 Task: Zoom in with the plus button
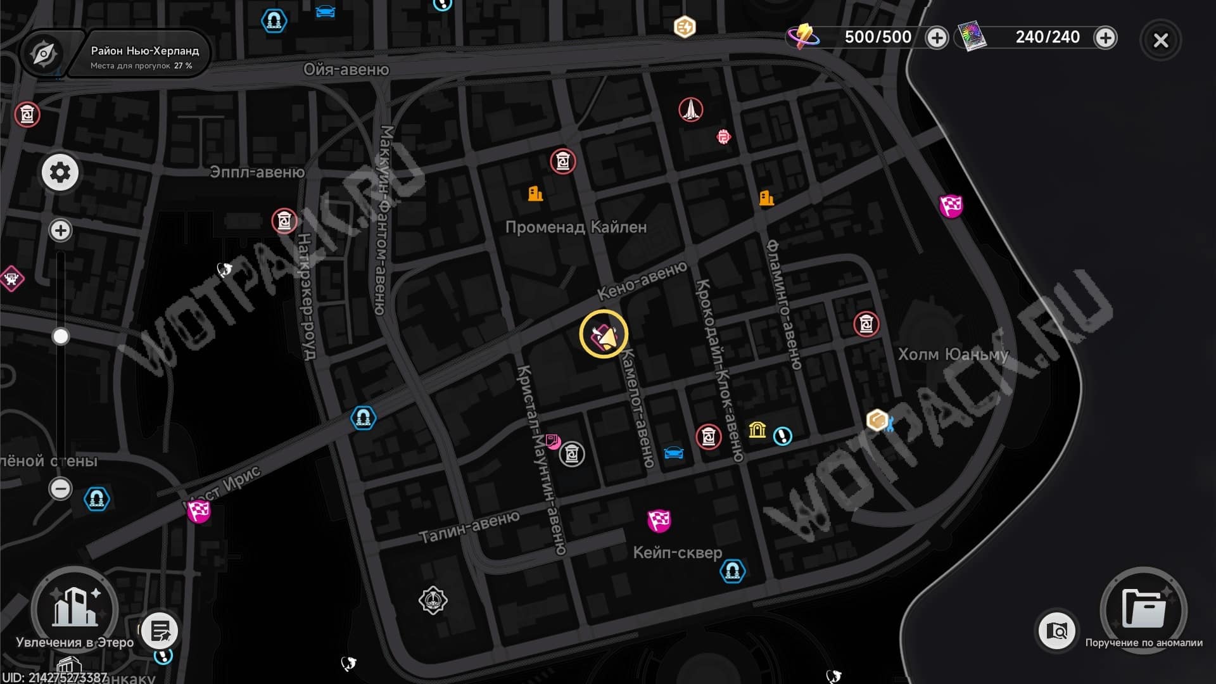(61, 230)
